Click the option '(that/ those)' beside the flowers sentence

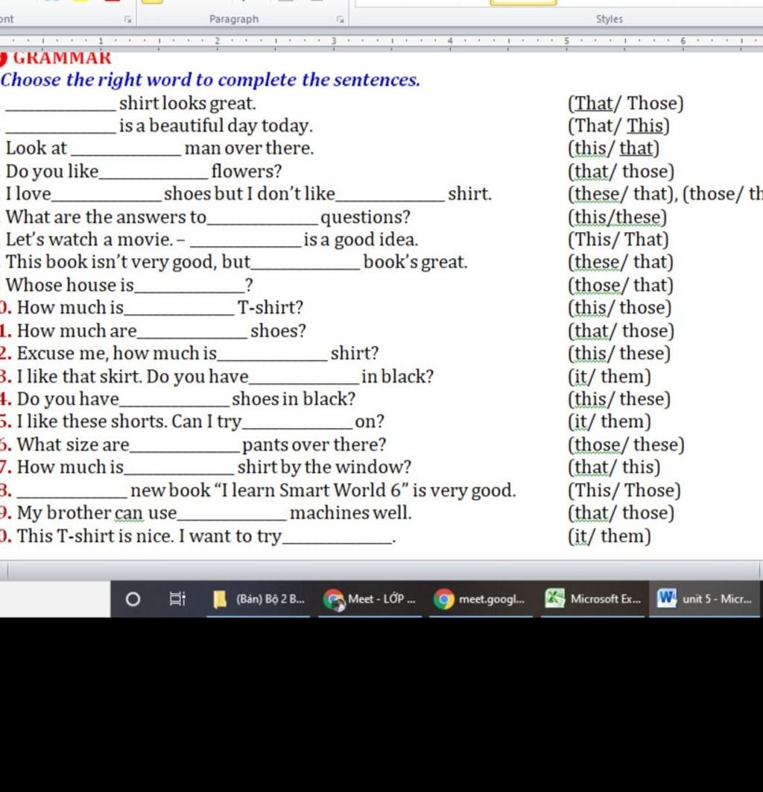[621, 172]
